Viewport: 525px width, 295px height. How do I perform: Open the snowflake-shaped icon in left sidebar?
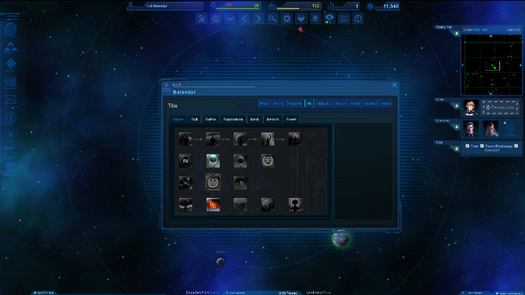click(10, 64)
